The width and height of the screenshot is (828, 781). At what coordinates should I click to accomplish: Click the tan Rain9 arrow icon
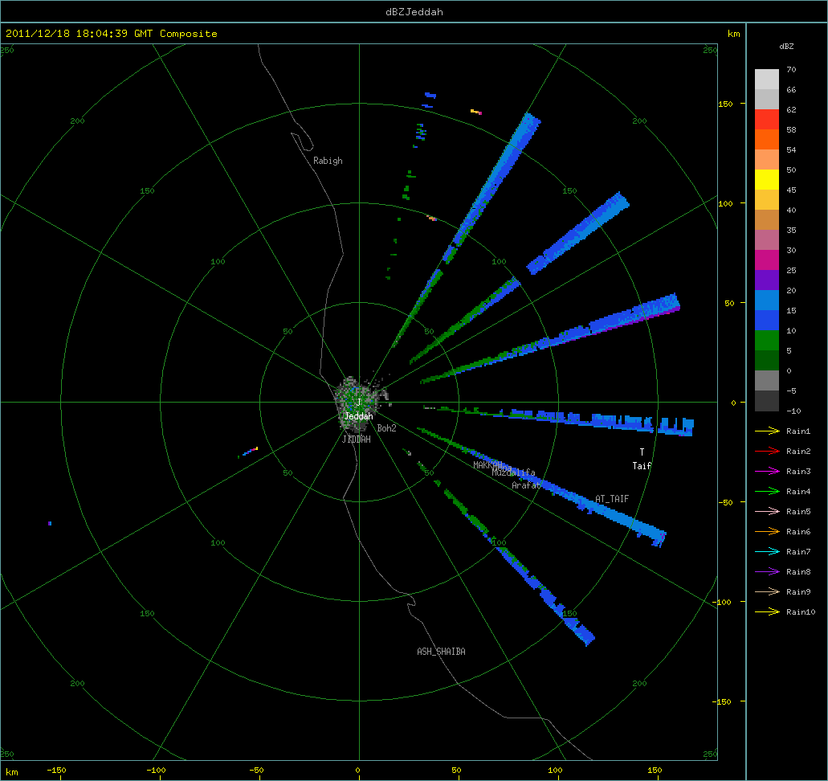click(767, 592)
